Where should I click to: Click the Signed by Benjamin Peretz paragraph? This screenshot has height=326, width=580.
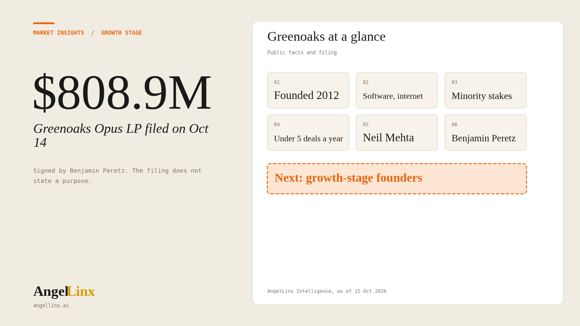(x=117, y=176)
